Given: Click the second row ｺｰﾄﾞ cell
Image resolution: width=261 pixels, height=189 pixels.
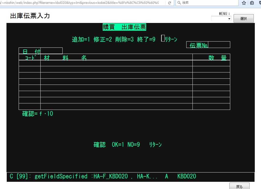Looking at the screenshot, I should point(29,69).
